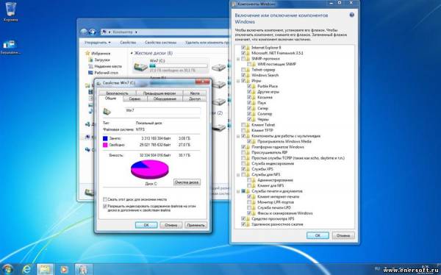Screen dimensions: 441x275
Task: Collapse the Игры tree node
Action: click(x=238, y=81)
